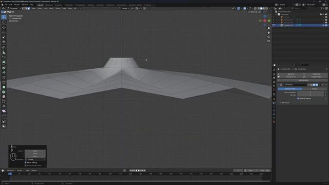
Task: Select the Rip Region tool
Action: 4,116
